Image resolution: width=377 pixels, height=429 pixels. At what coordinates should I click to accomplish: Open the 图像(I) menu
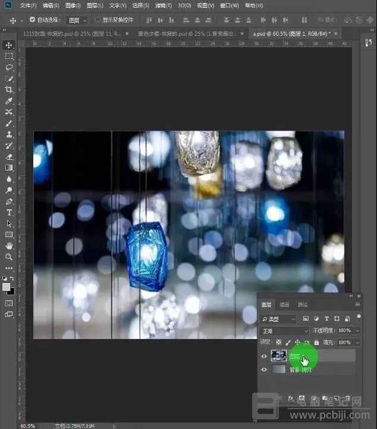coord(73,5)
